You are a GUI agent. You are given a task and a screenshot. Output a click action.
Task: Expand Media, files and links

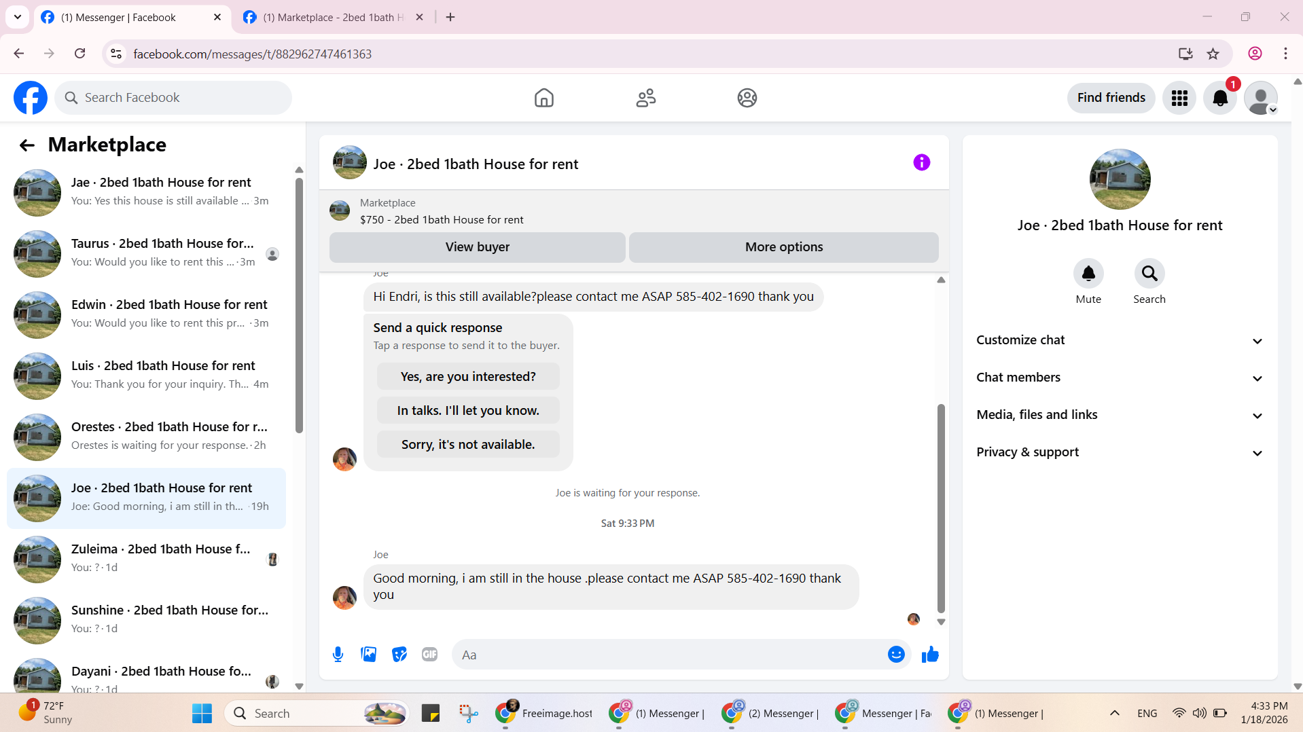1120,415
